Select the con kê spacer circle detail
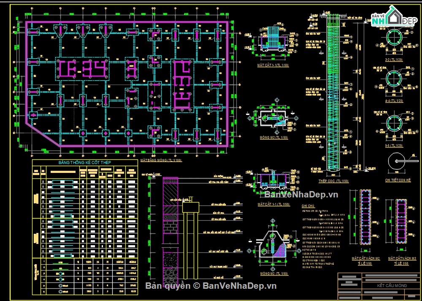The image size is (422, 301). pos(396,161)
